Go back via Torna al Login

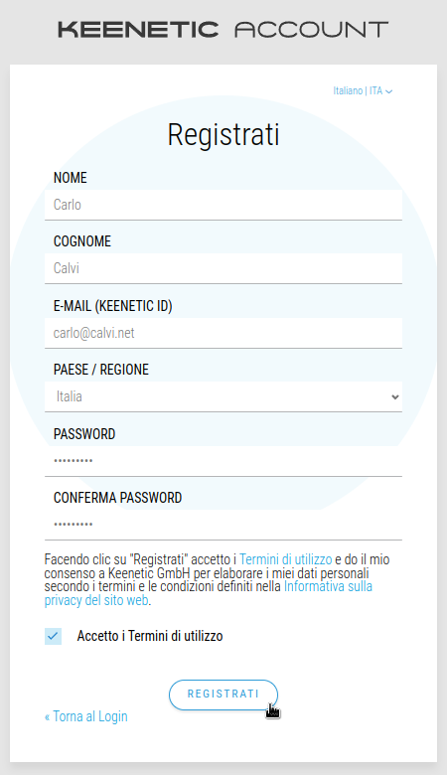click(x=86, y=716)
